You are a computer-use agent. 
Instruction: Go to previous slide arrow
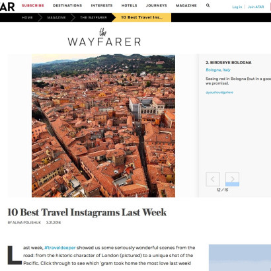(213, 179)
